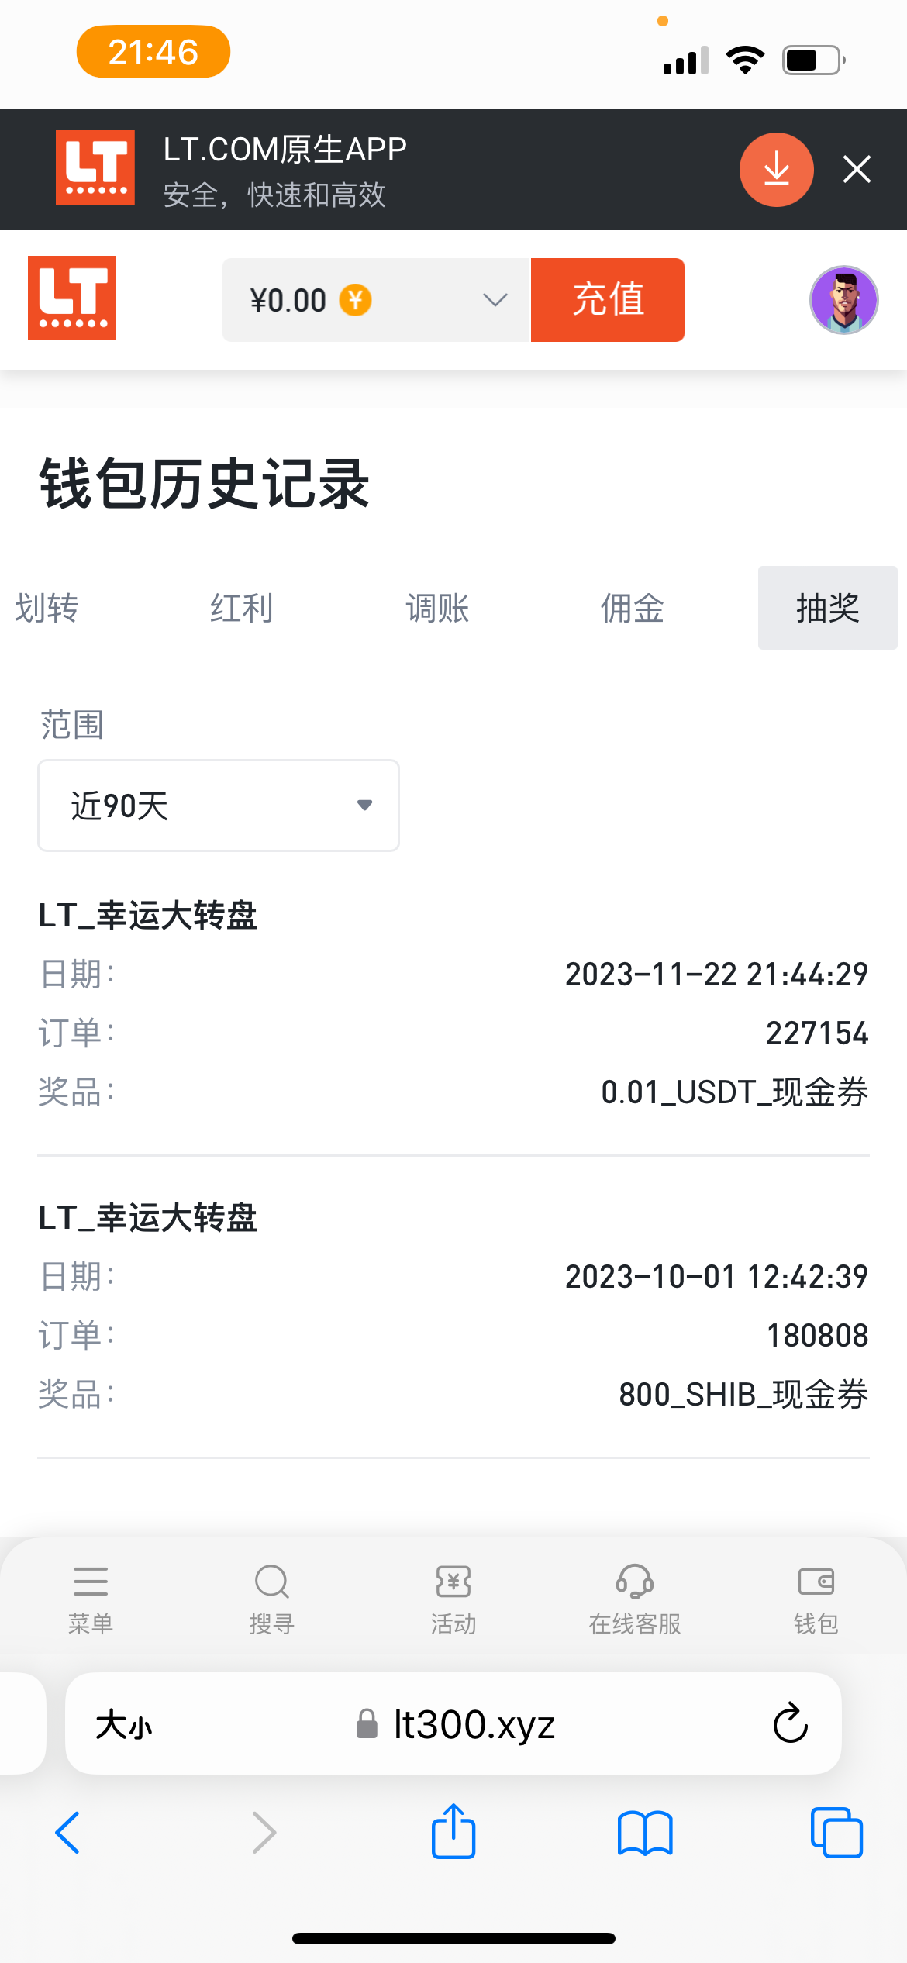The height and width of the screenshot is (1963, 907).
Task: Switch to the 调账 tab
Action: pos(437,609)
